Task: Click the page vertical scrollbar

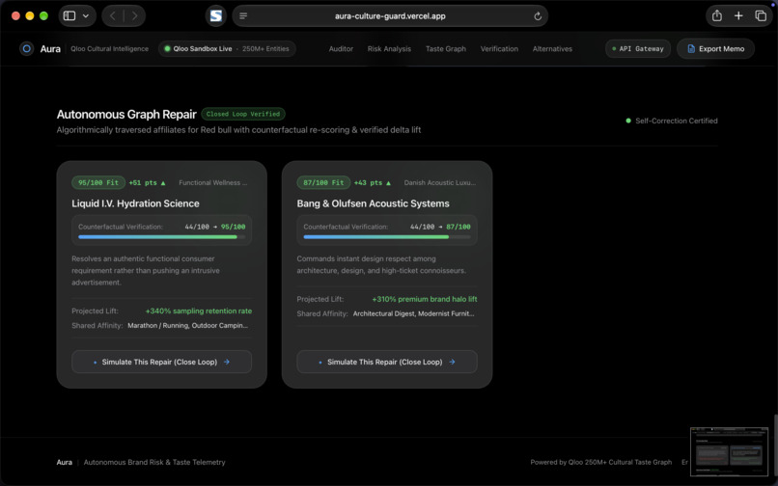Action: pyautogui.click(x=775, y=442)
